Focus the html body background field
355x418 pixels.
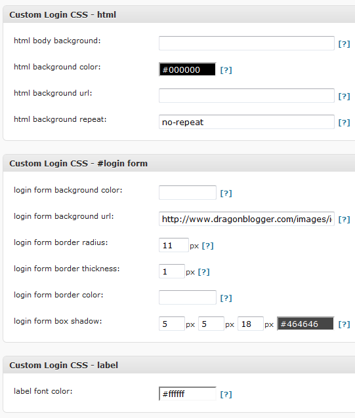[x=247, y=43]
